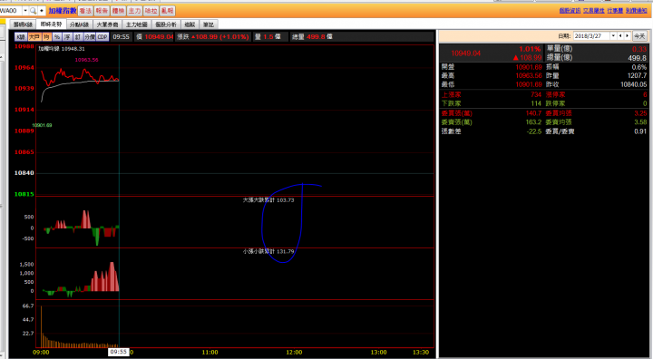Click the 小漲小跌累計 131.79 label
653x359 pixels.
[x=268, y=251]
